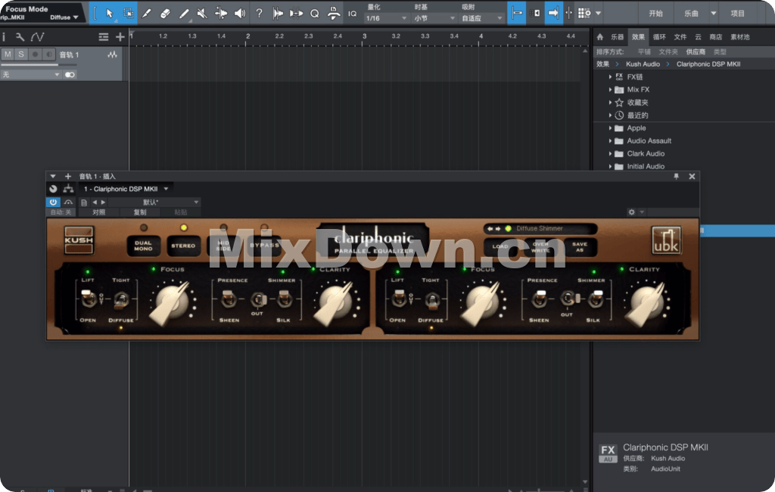775x492 pixels.
Task: Open plugin preset file icon
Action: pyautogui.click(x=84, y=203)
